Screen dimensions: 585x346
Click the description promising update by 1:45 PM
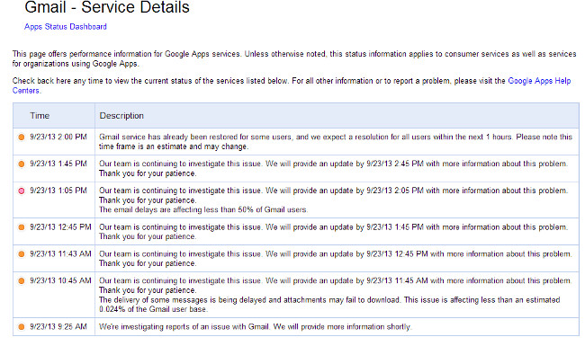click(333, 232)
